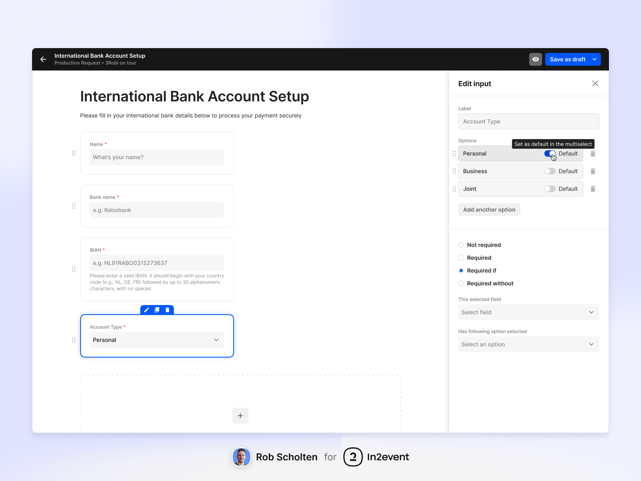This screenshot has height=481, width=641.
Task: Click the Account Type field drag handle
Action: [74, 340]
